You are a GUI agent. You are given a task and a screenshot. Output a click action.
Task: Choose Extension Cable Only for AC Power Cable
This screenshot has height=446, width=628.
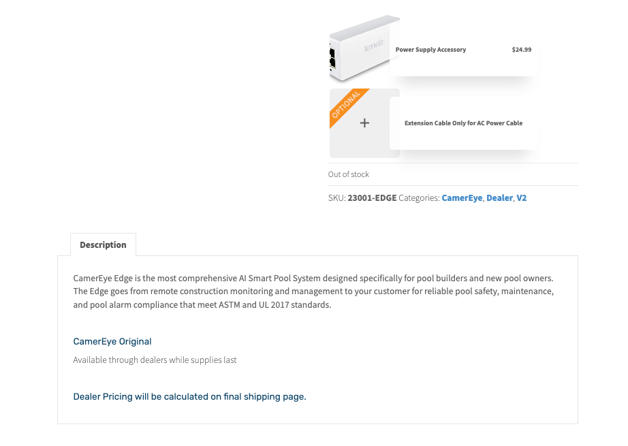463,123
